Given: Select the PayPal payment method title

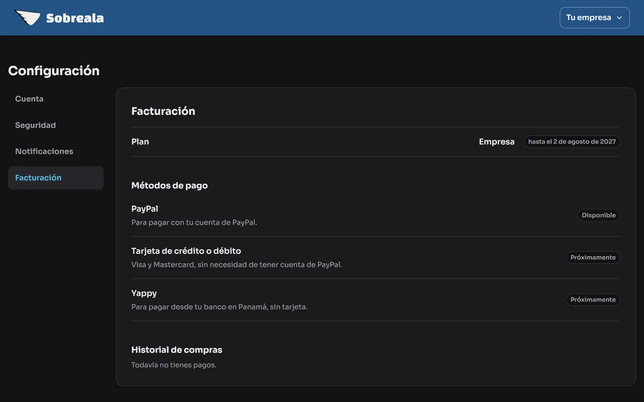Looking at the screenshot, I should (145, 209).
